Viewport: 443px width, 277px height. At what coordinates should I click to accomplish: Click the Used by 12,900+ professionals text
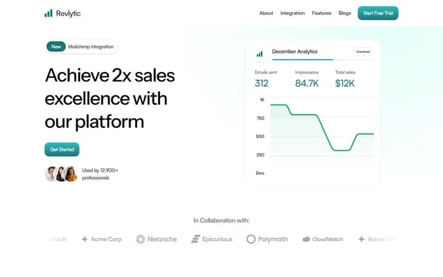pos(100,174)
